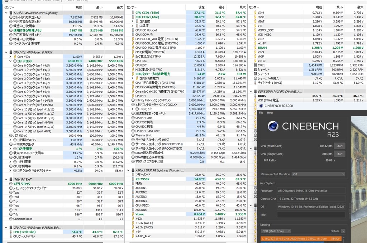Expand the コア温度 row
367x243 pixels.
point(133,21)
